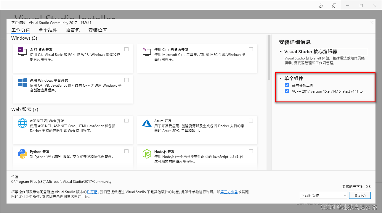Viewport: 382px width, 213px height.
Task: Click the Universal Windows Platform logo icon
Action: [x=23, y=83]
